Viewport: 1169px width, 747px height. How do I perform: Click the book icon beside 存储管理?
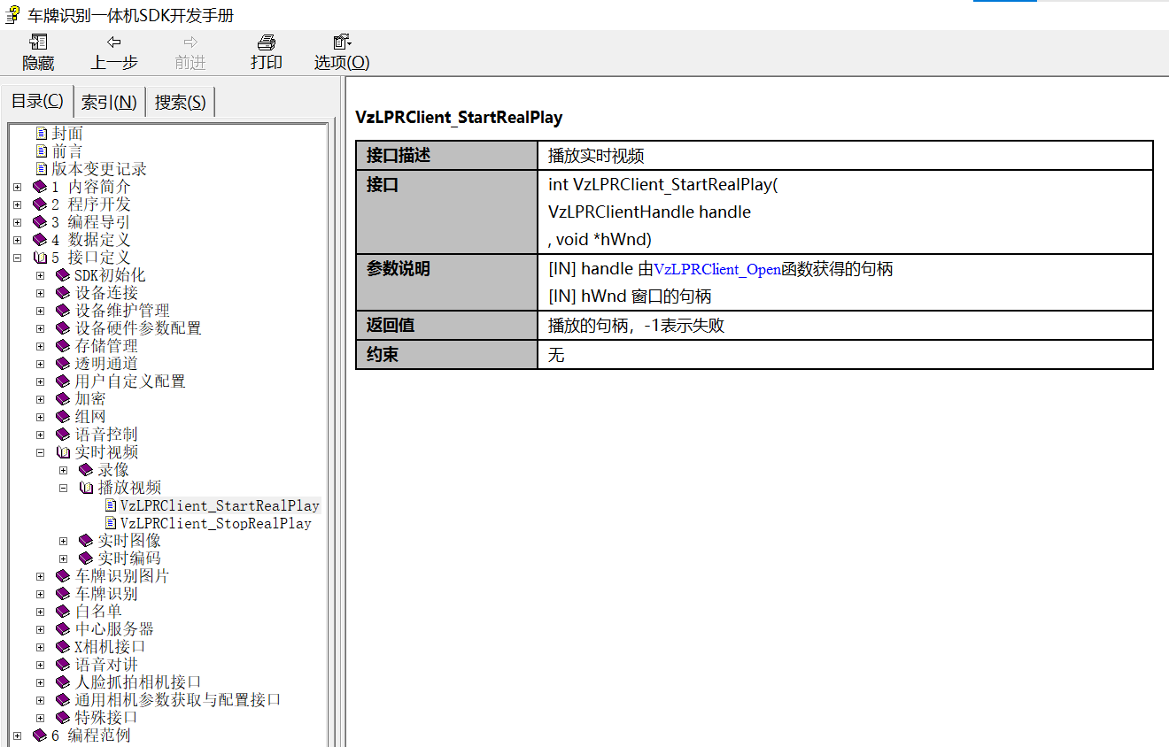[63, 346]
